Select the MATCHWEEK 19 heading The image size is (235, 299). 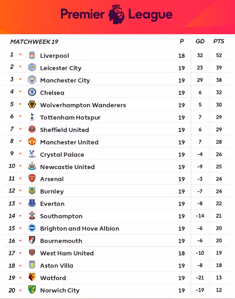point(34,42)
